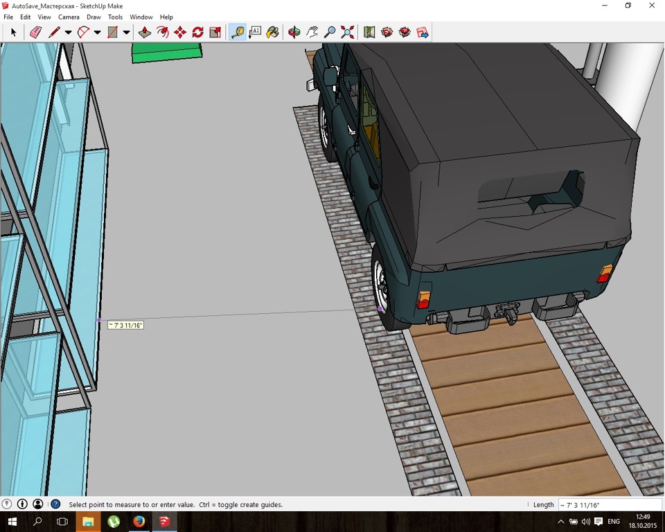
Task: Select the Offset tool
Action: (162, 33)
